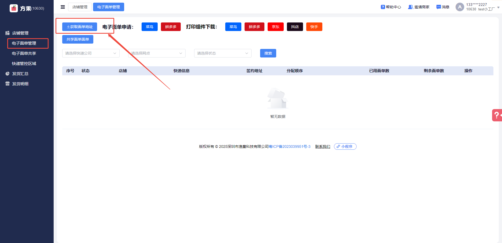
Task: Open 发货汇总 in the sidebar
Action: 20,74
